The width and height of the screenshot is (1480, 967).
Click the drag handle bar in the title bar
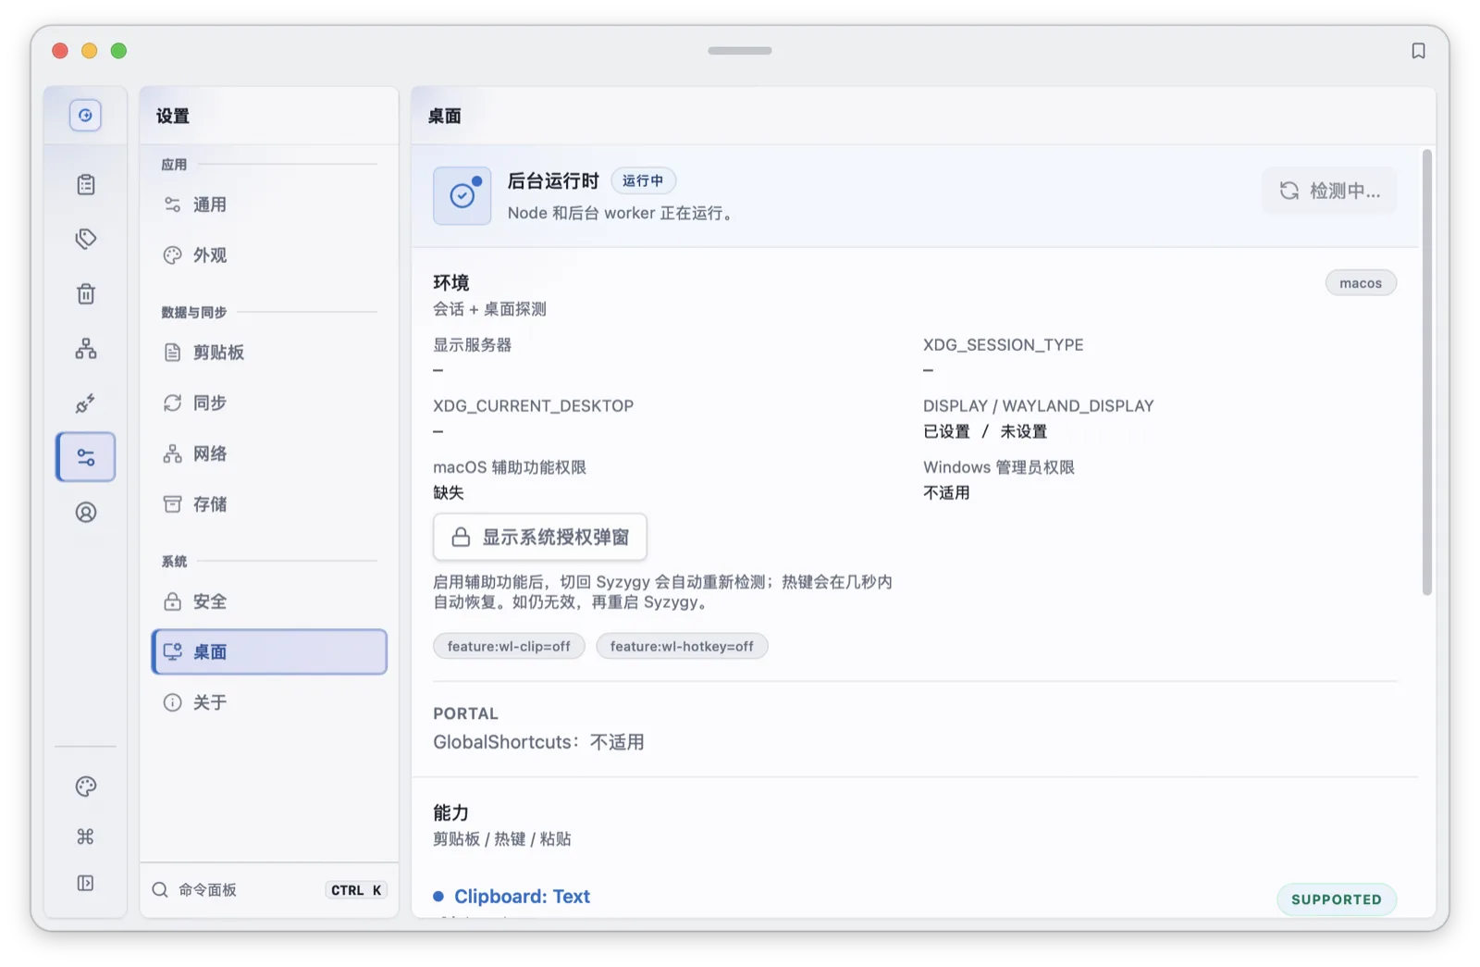(740, 51)
